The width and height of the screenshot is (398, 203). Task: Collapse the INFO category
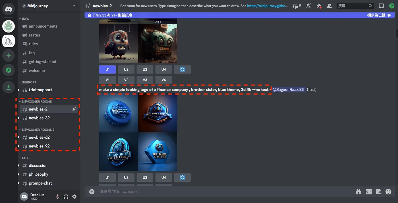[x=24, y=19]
